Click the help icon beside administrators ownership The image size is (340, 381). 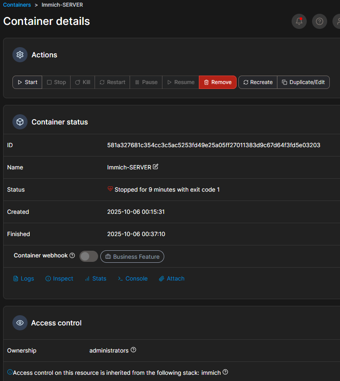(x=133, y=349)
